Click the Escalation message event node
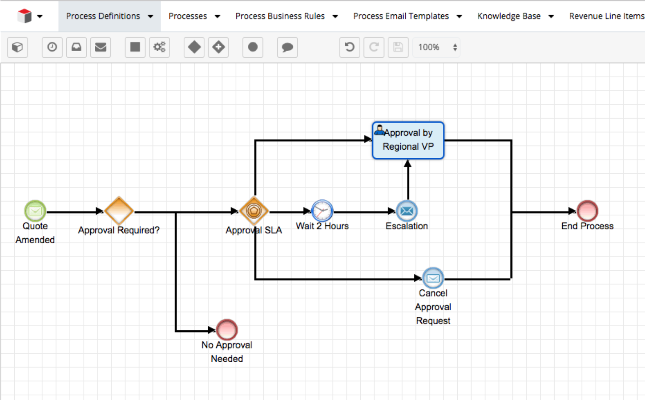 pyautogui.click(x=407, y=211)
